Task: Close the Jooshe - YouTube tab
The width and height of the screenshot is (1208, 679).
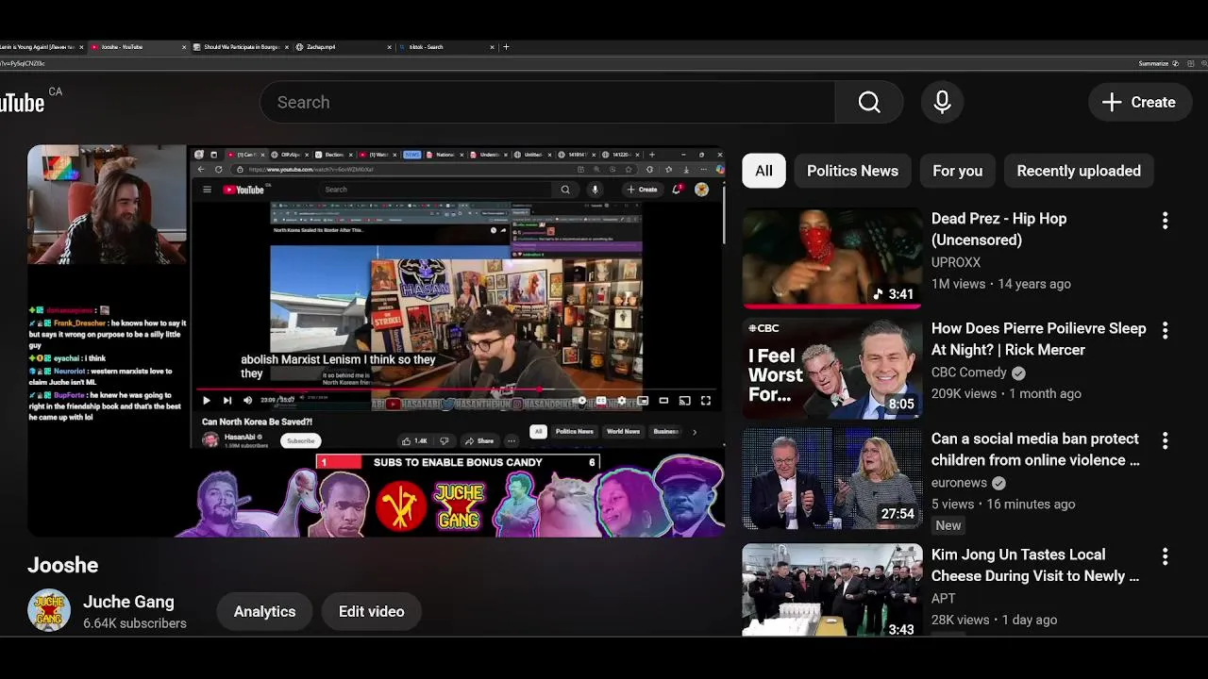Action: (x=184, y=46)
